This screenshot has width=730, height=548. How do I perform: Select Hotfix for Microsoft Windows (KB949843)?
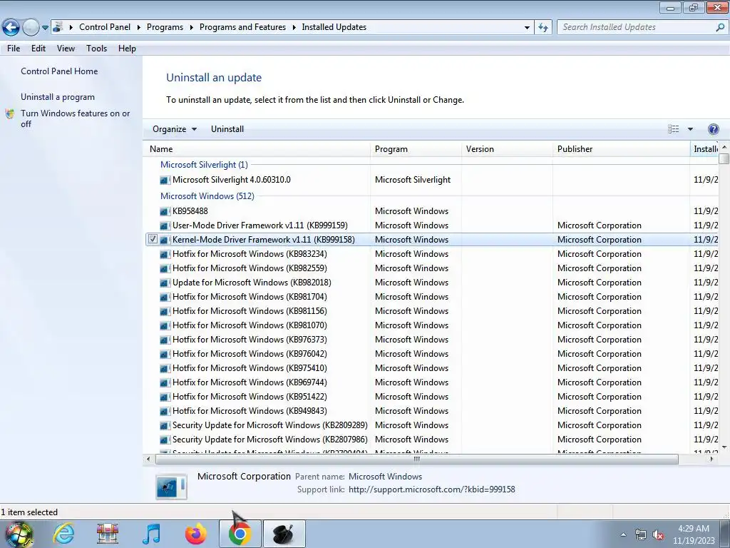250,411
